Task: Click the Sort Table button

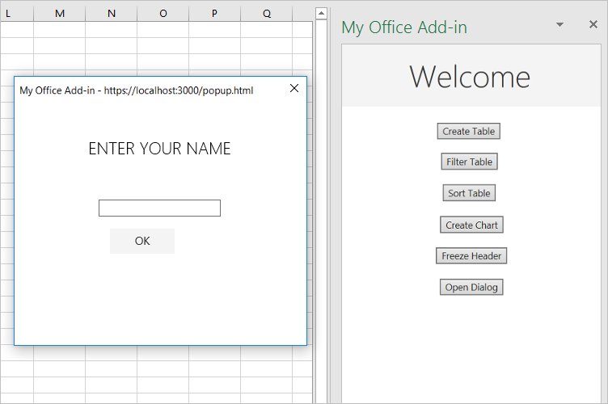Action: [469, 193]
